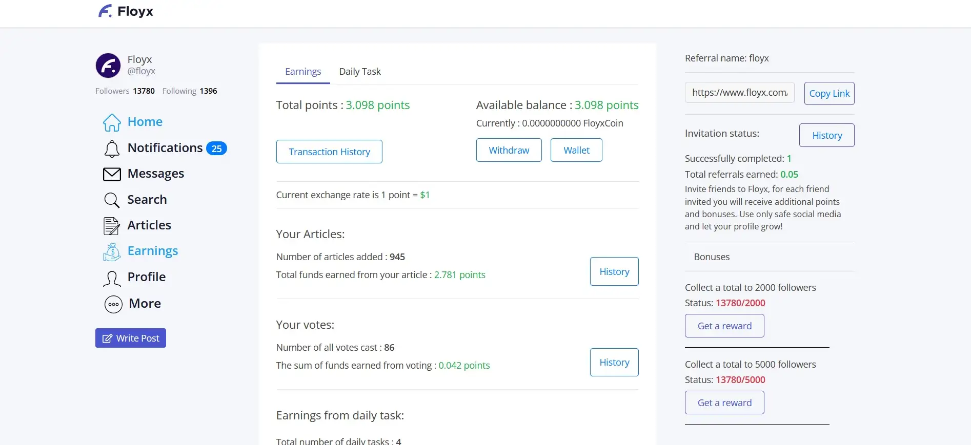Screen dimensions: 971x445
Task: Open Transaction History
Action: click(329, 152)
